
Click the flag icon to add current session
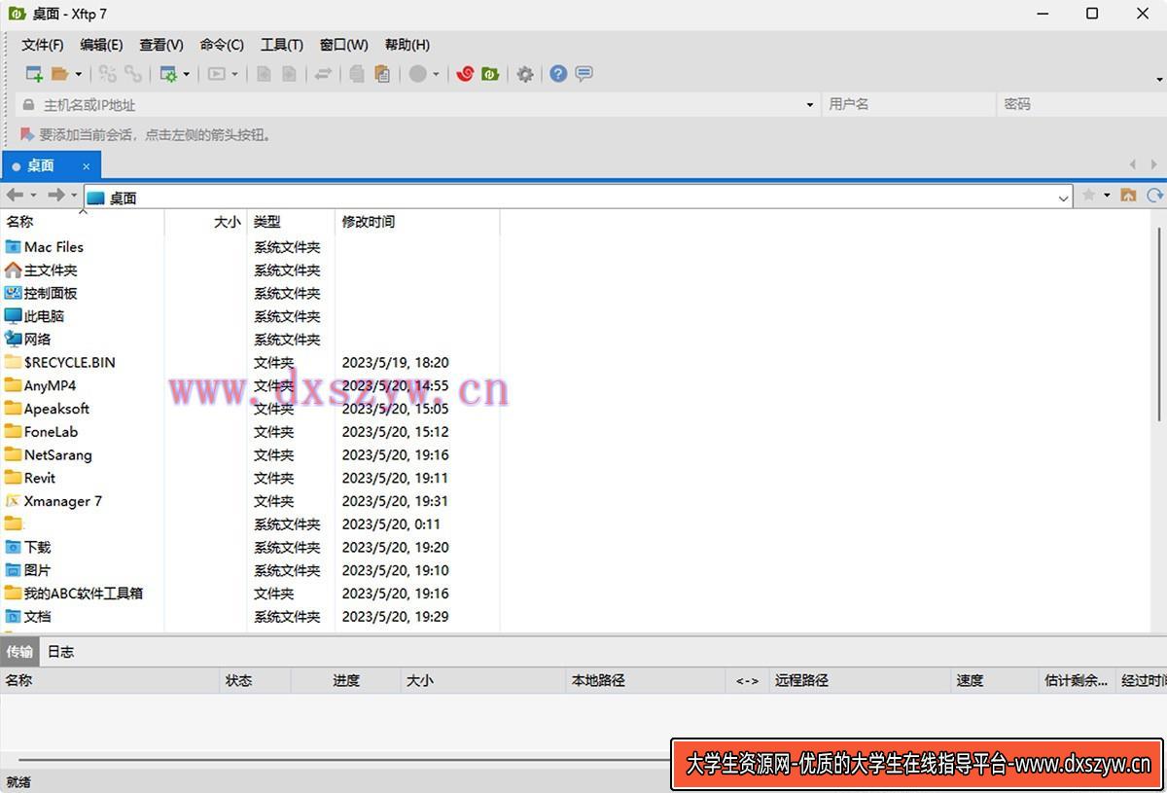[27, 134]
